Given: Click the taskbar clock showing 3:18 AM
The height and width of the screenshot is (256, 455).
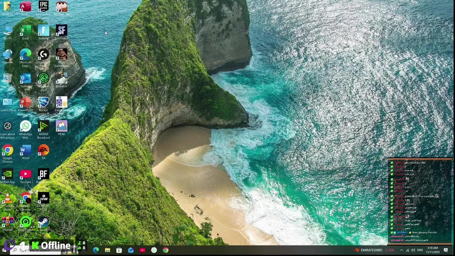Looking at the screenshot, I should 433,250.
